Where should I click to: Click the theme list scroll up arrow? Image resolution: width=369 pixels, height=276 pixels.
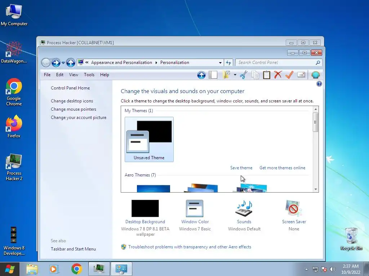click(x=316, y=109)
